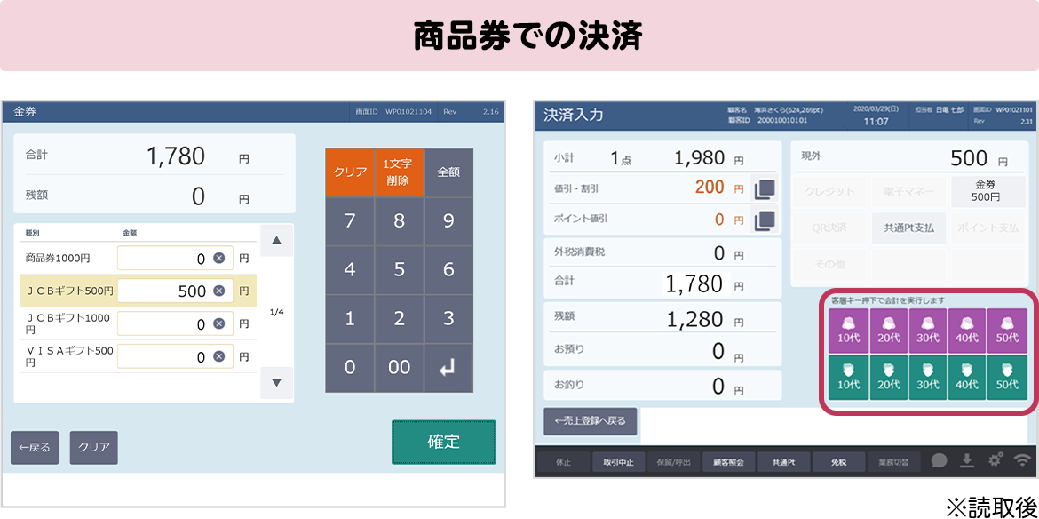Click 業務切替 in the bottom bar
Viewport: 1039px width, 519px height.
coord(894,462)
